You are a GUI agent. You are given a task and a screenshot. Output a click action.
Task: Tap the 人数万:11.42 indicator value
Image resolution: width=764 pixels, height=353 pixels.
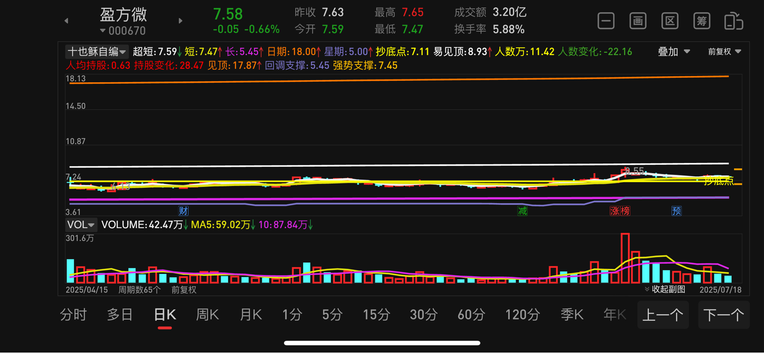(525, 51)
